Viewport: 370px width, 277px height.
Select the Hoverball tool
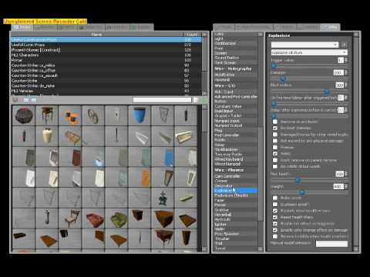click(x=235, y=215)
